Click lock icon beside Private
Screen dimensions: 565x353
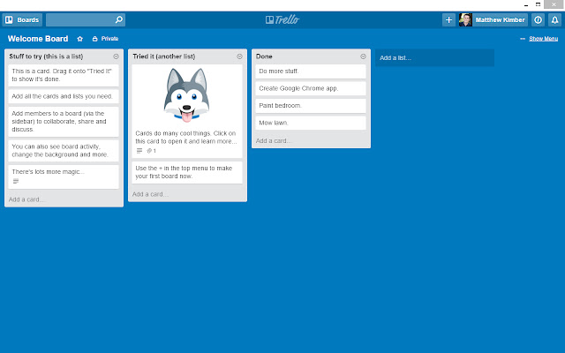point(94,39)
